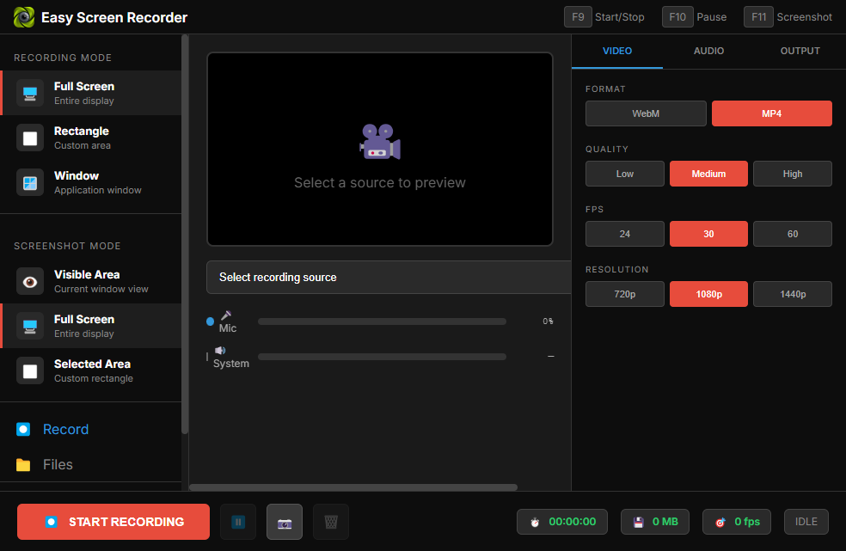The width and height of the screenshot is (846, 551).
Task: Click the camera icon in preview
Action: coord(380,141)
